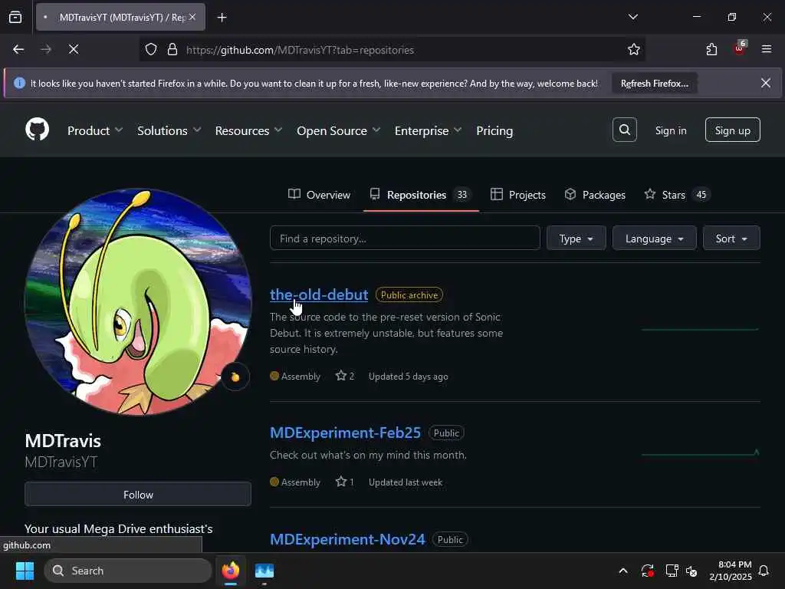Click the star icon on MDExperiment-Feb25
Screen dimensions: 785x589
pos(341,482)
